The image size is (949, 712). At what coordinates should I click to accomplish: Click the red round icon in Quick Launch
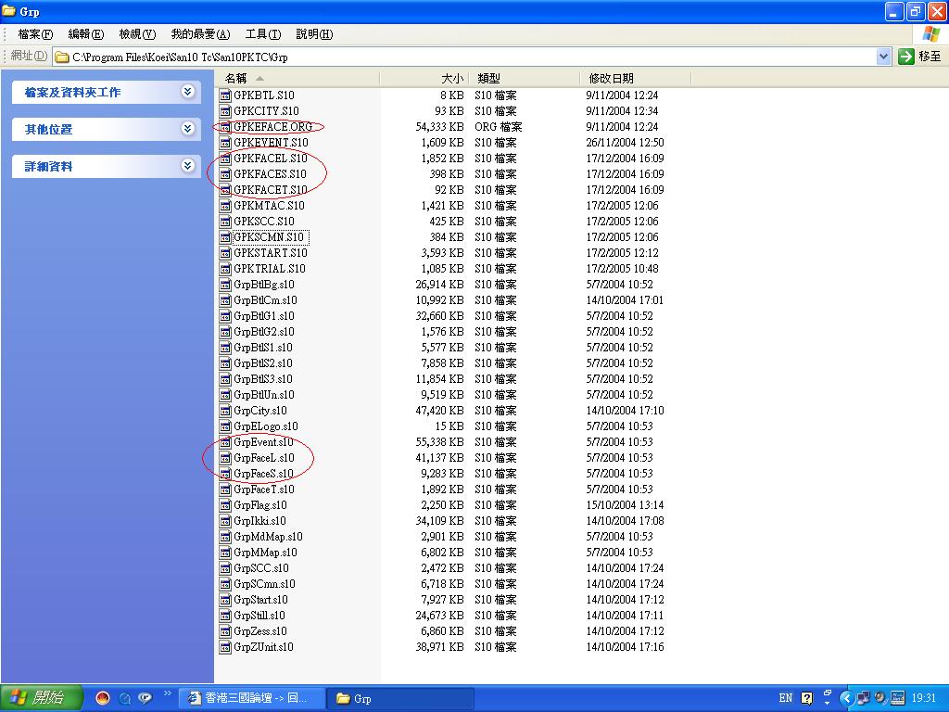click(x=103, y=698)
